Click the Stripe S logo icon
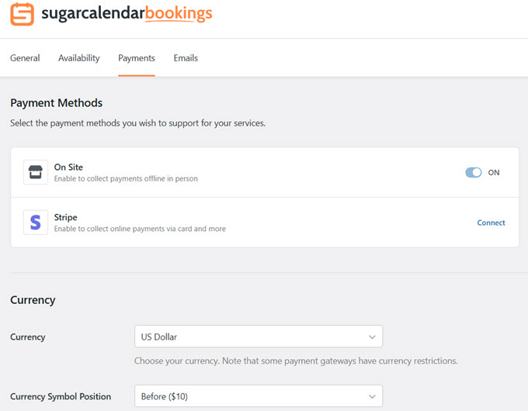The image size is (528, 411). pyautogui.click(x=35, y=223)
